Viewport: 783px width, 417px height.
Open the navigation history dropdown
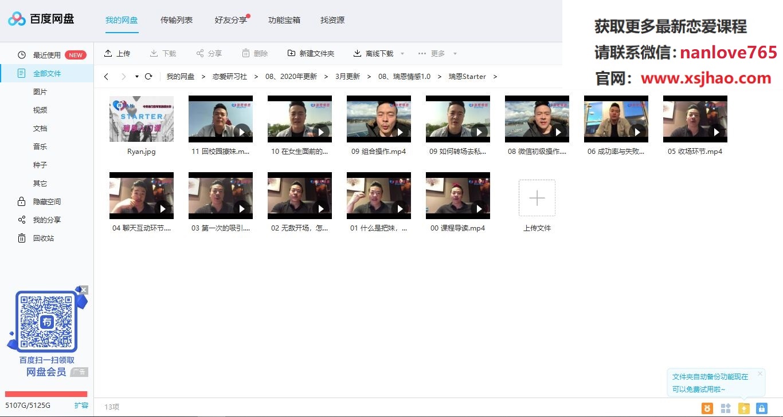coord(137,77)
